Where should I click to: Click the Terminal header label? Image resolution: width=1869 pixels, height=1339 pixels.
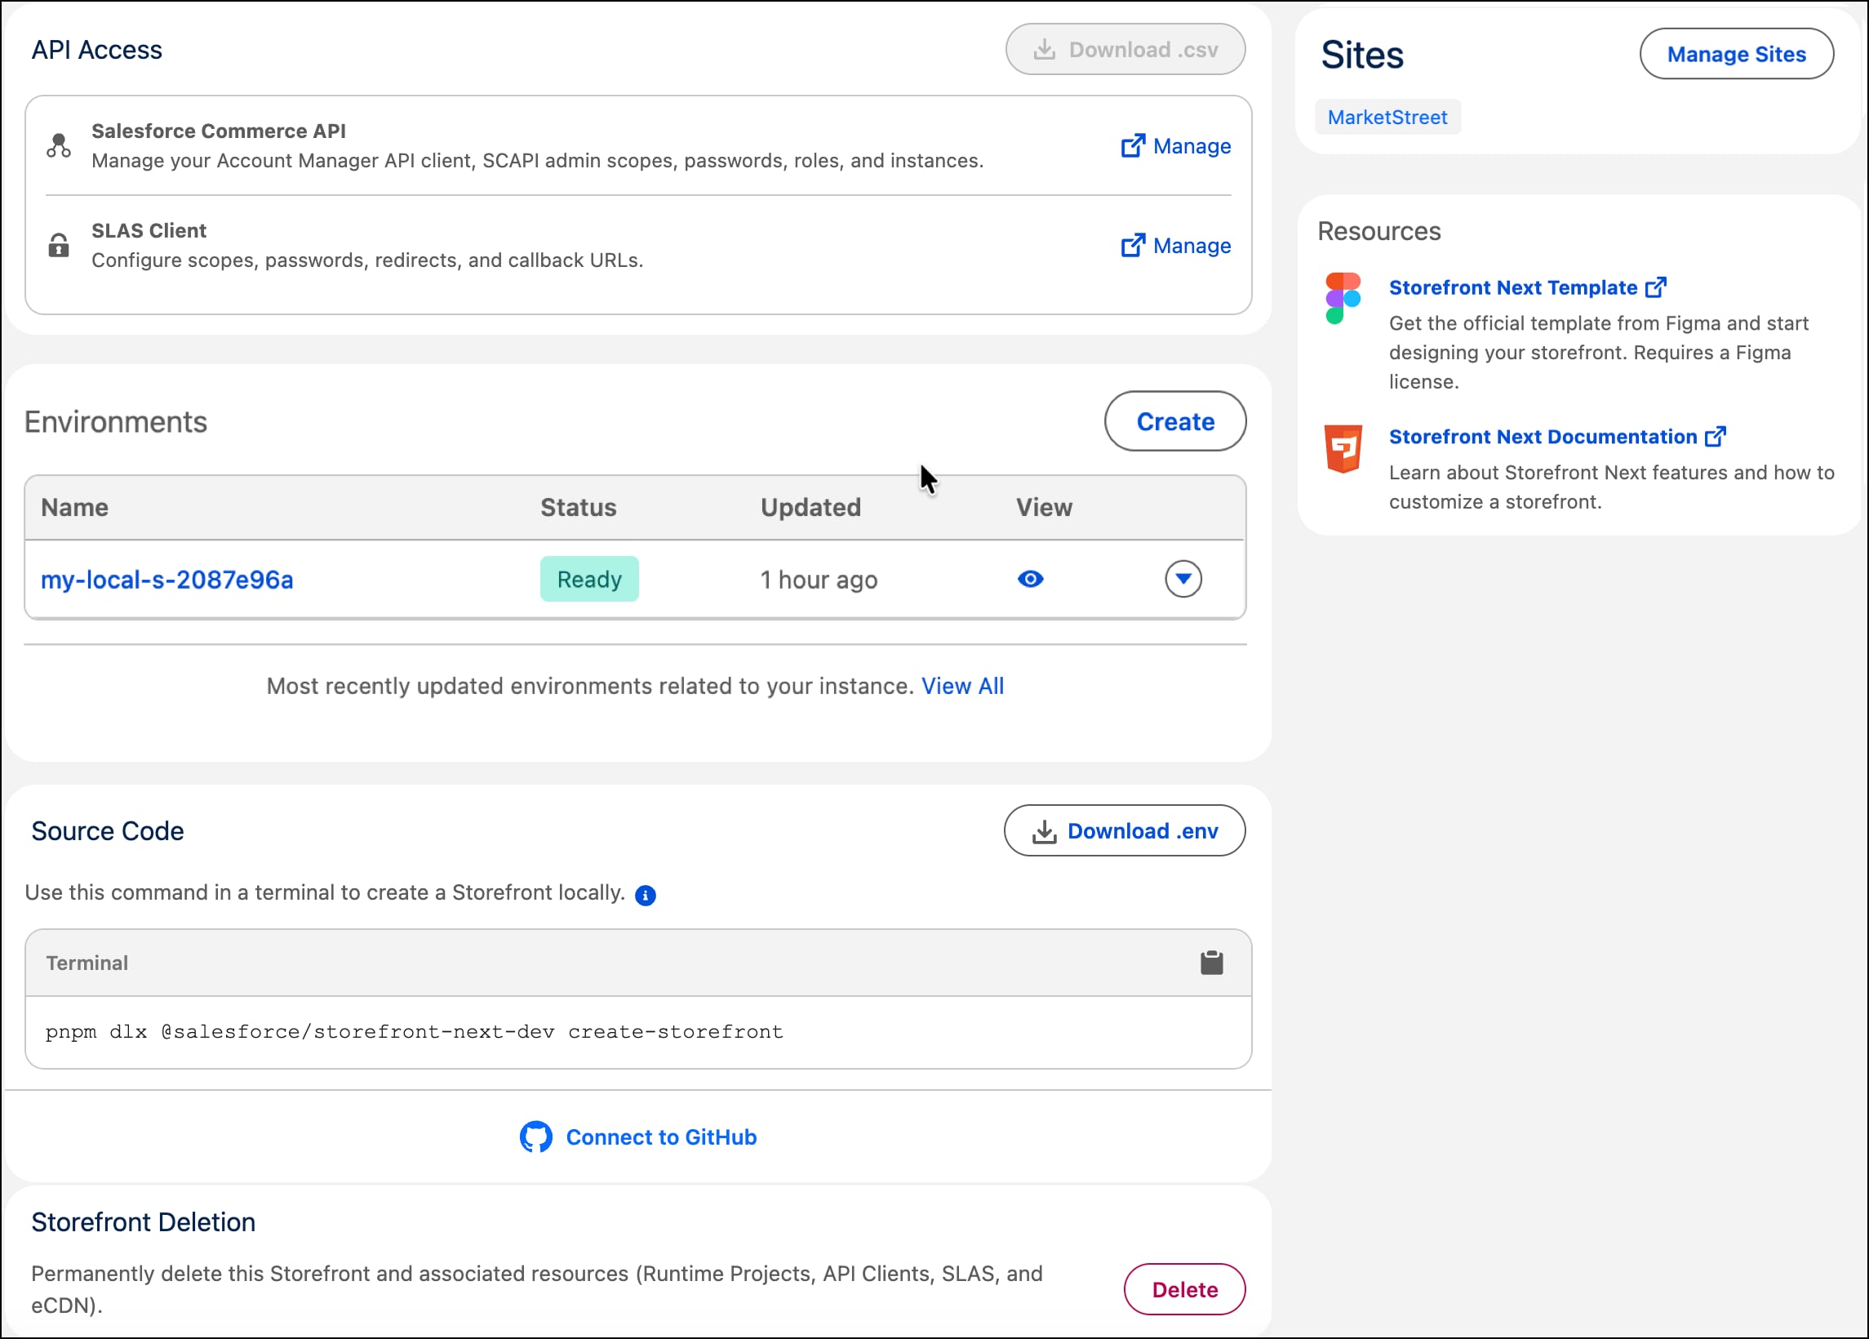pos(87,962)
